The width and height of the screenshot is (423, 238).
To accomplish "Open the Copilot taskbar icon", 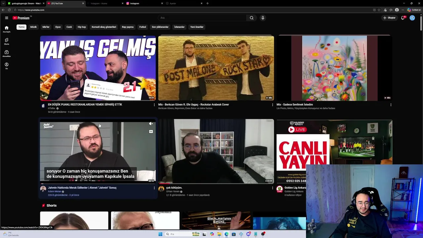I will [212, 234].
